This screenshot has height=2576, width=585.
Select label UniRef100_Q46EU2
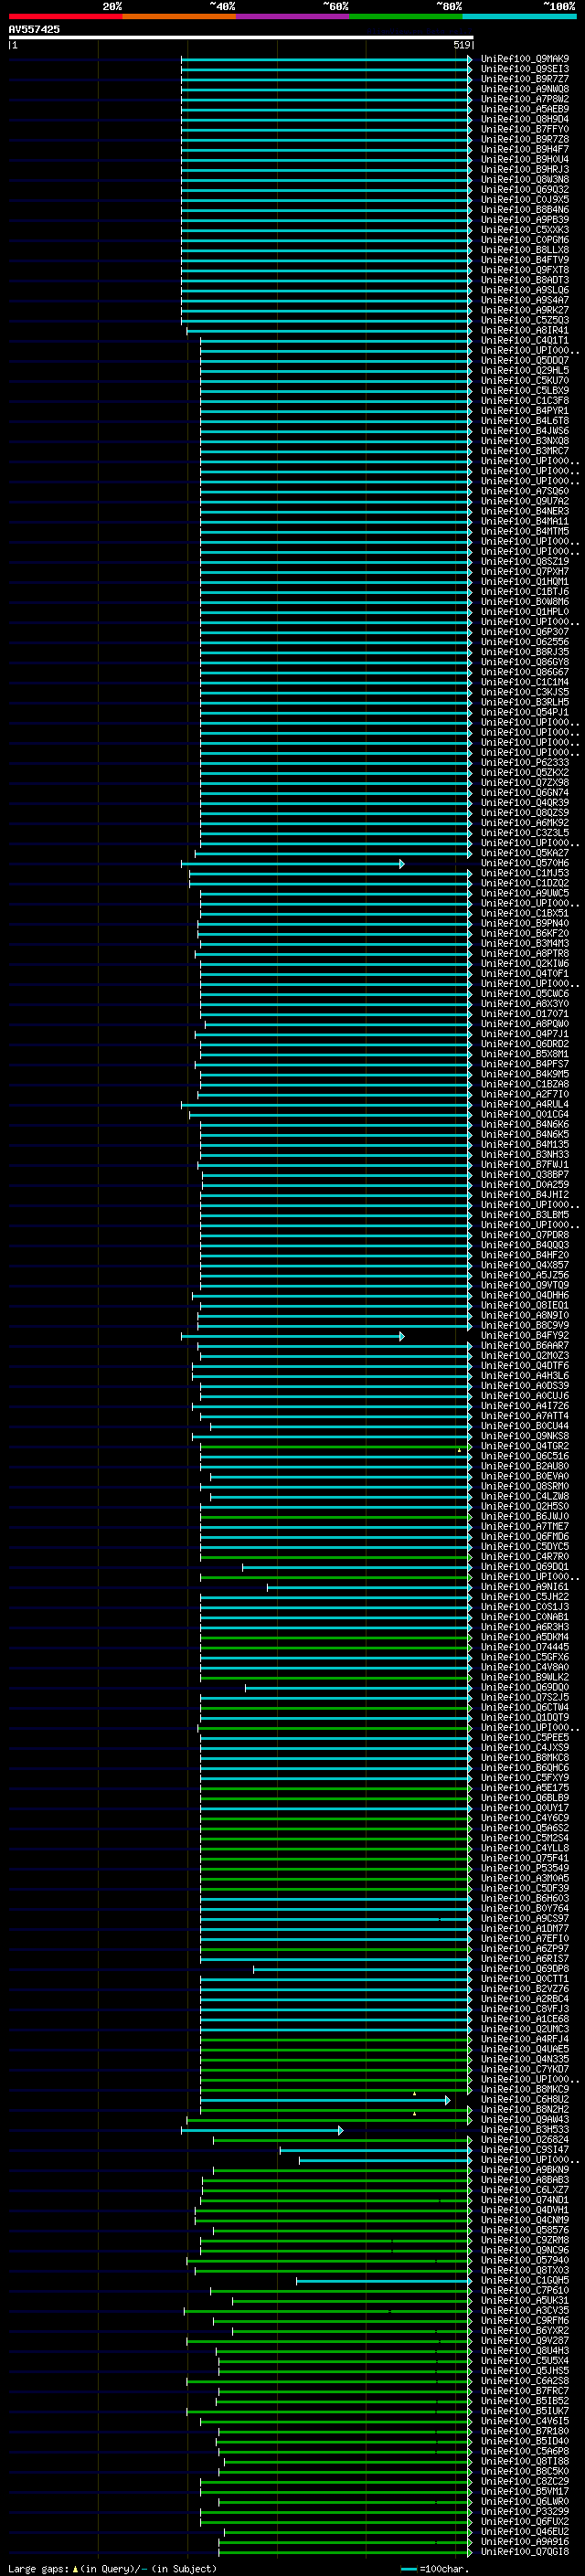(524, 2531)
